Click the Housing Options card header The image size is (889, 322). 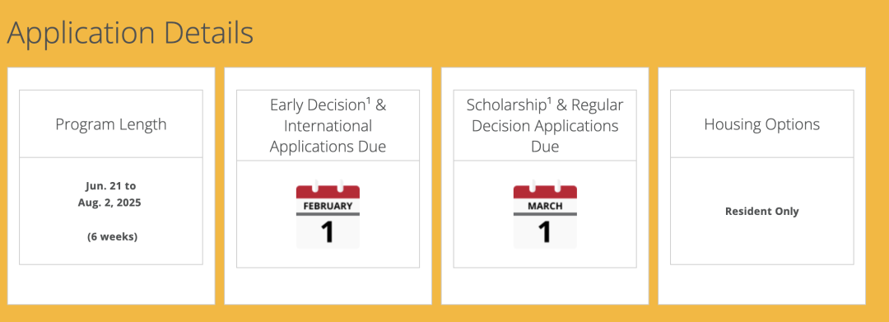tap(762, 124)
